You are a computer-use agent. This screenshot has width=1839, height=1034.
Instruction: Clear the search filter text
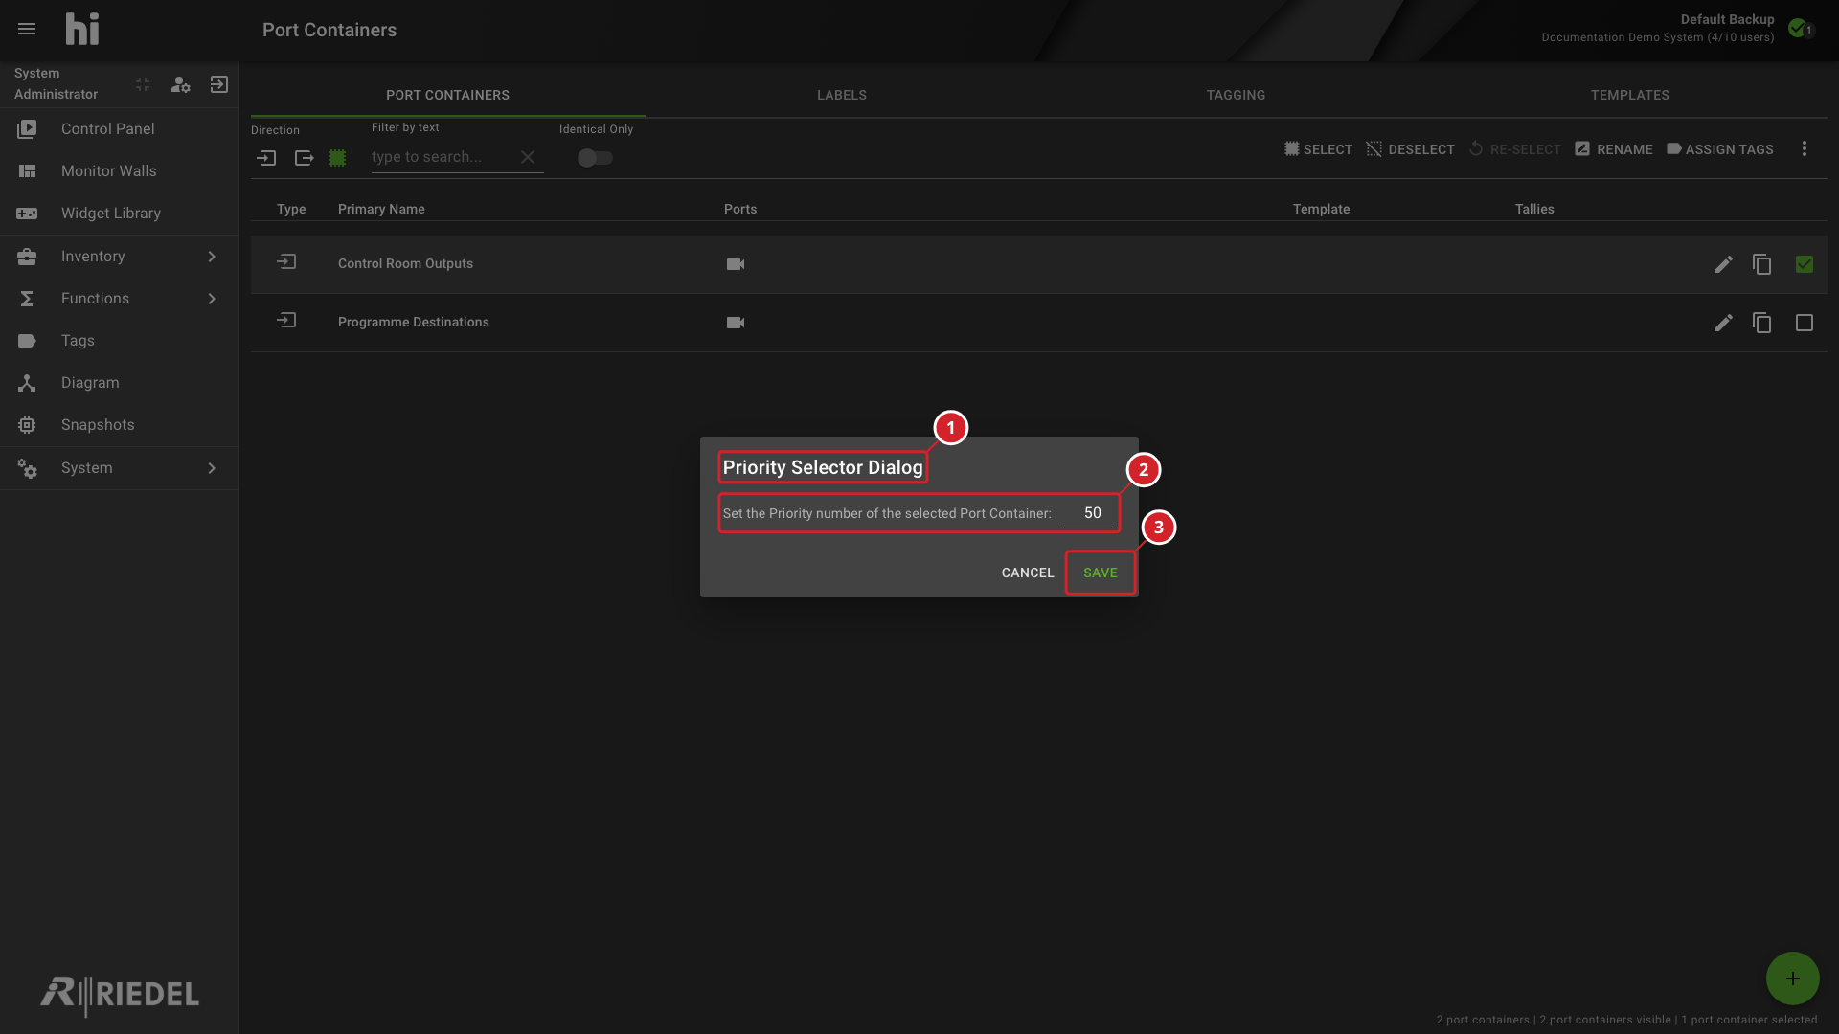(528, 157)
